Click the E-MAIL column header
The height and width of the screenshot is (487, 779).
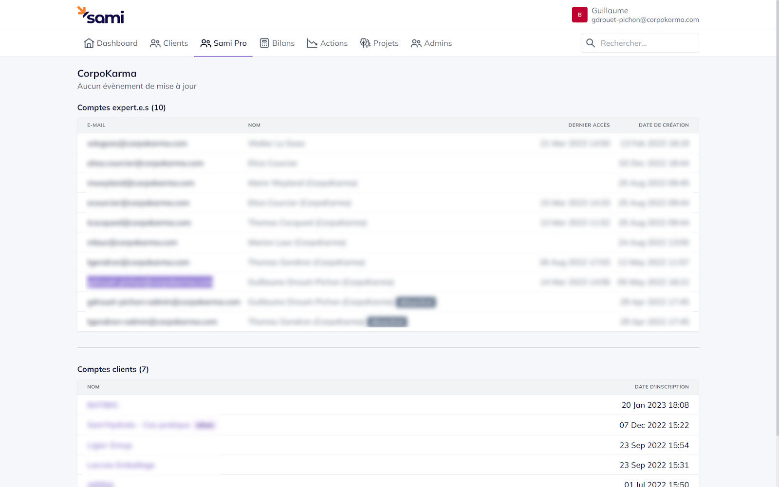pos(96,125)
